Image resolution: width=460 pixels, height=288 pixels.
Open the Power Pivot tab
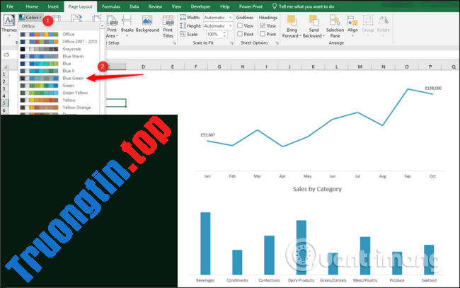251,6
